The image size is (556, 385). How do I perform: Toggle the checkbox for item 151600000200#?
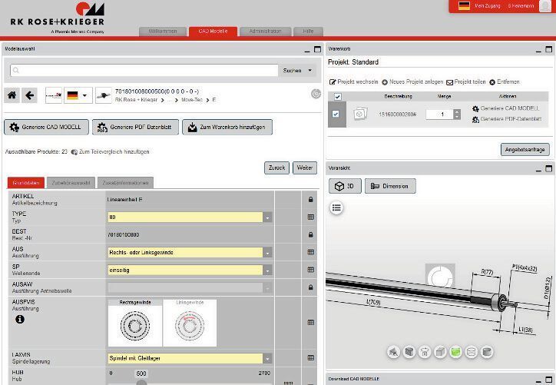pyautogui.click(x=336, y=115)
